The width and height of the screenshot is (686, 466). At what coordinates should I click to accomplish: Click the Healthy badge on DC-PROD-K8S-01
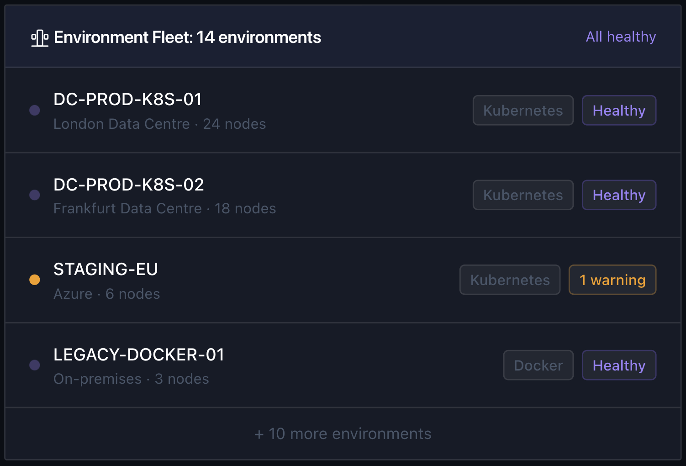tap(619, 110)
